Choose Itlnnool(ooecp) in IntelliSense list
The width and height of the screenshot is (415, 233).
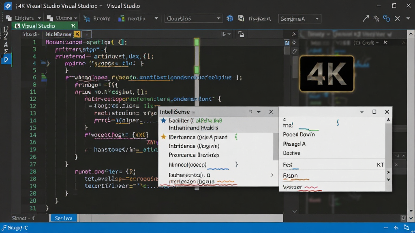[187, 165]
